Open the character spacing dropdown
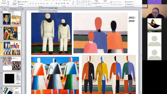 44,3
